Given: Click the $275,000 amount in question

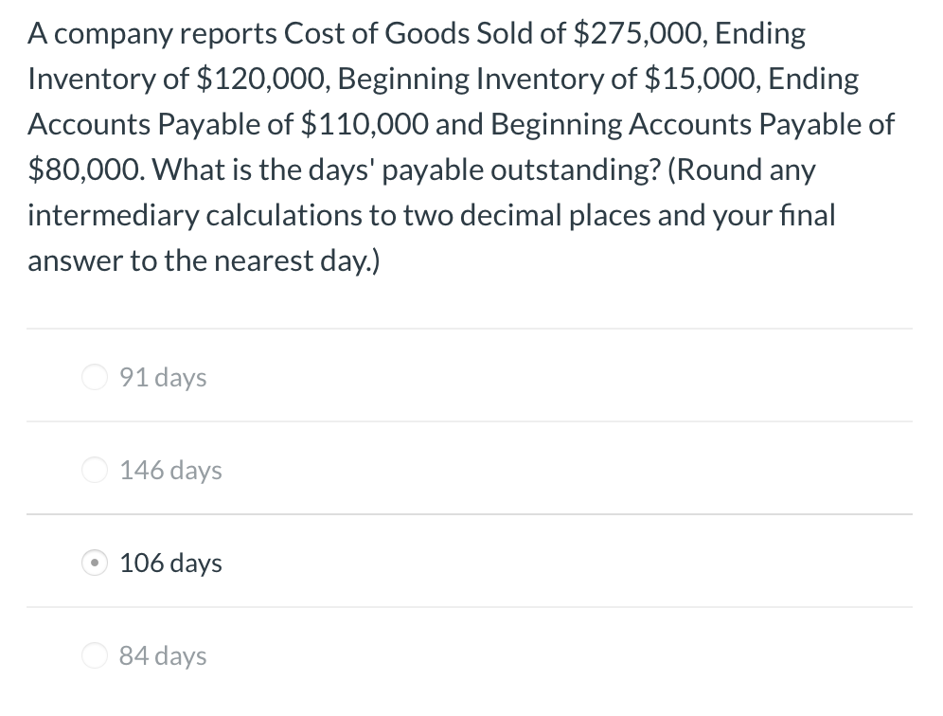Looking at the screenshot, I should pos(639,34).
